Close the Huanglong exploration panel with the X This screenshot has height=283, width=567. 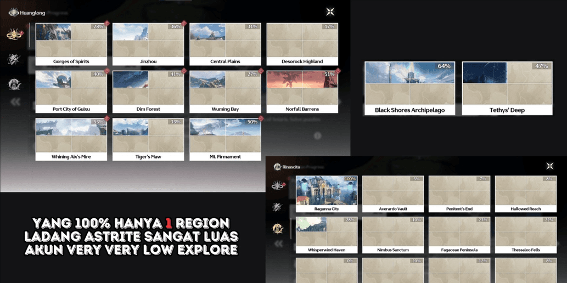pos(330,12)
